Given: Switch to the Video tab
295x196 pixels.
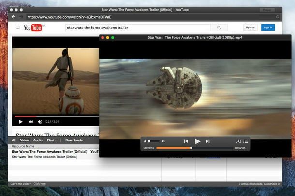Looking at the screenshot, I should pyautogui.click(x=25, y=140).
